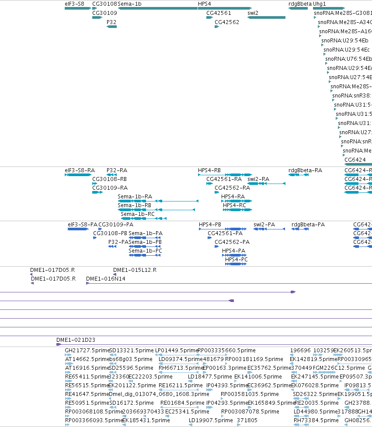372x427 pixels.
Task: Click the CG30109-PA label
Action: pos(116,225)
